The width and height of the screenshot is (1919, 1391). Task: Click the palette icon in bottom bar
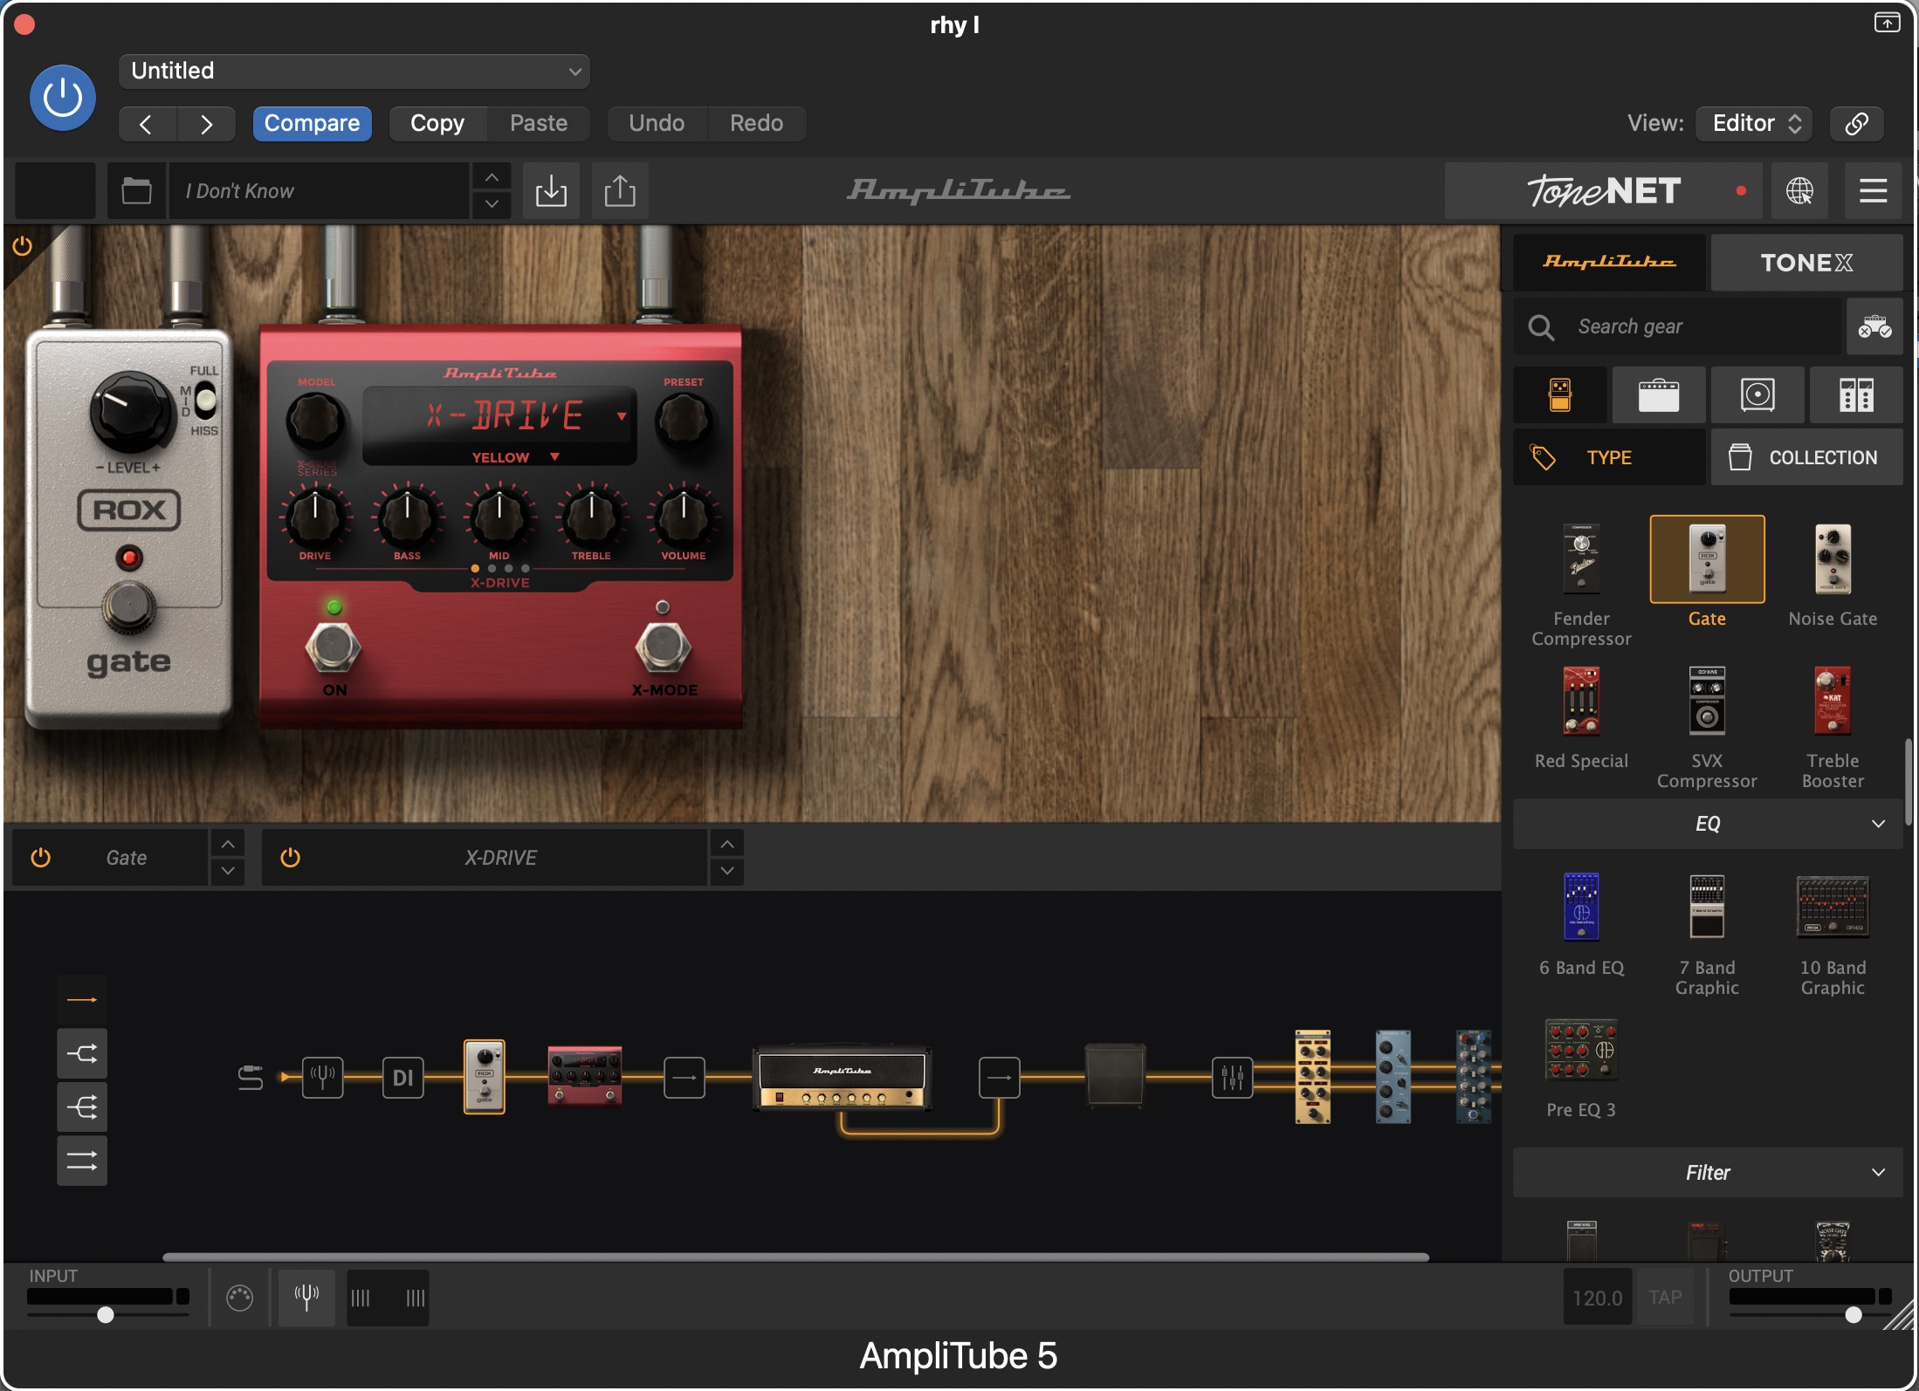239,1298
